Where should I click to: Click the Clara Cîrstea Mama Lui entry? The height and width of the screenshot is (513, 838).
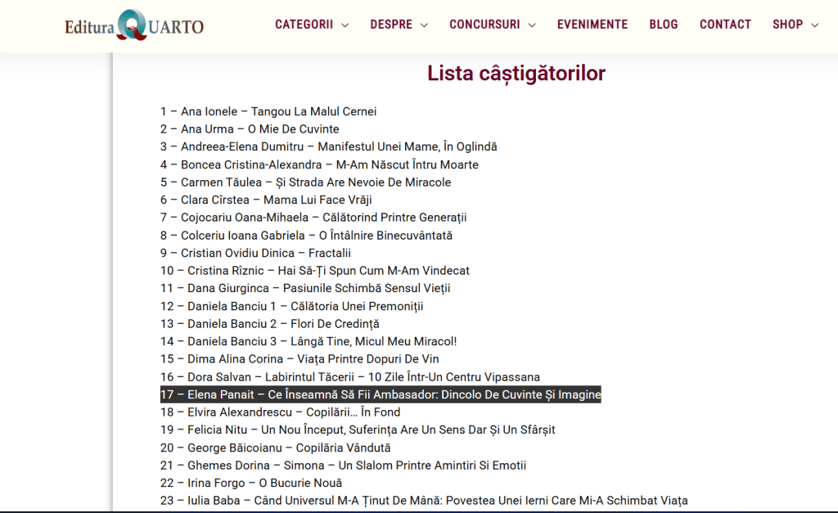267,200
